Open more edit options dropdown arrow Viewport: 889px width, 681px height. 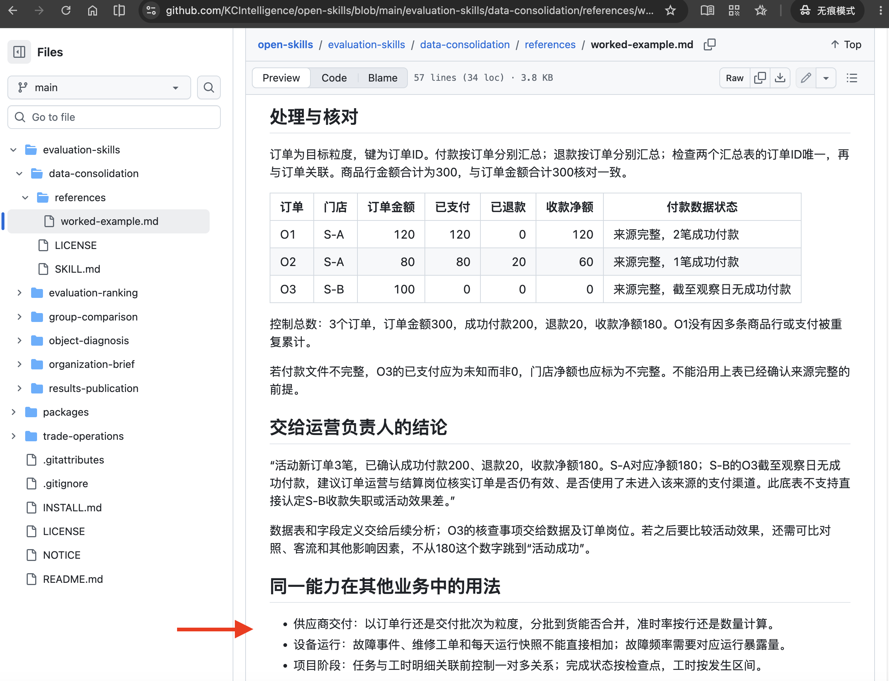pos(826,78)
